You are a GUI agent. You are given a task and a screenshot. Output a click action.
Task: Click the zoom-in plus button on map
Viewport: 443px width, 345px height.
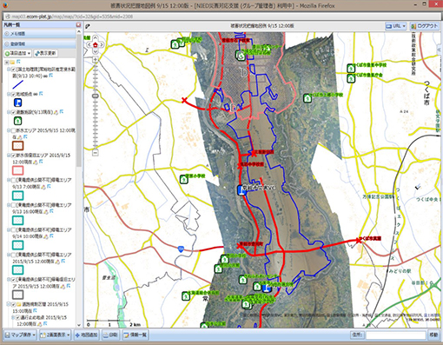(96, 60)
